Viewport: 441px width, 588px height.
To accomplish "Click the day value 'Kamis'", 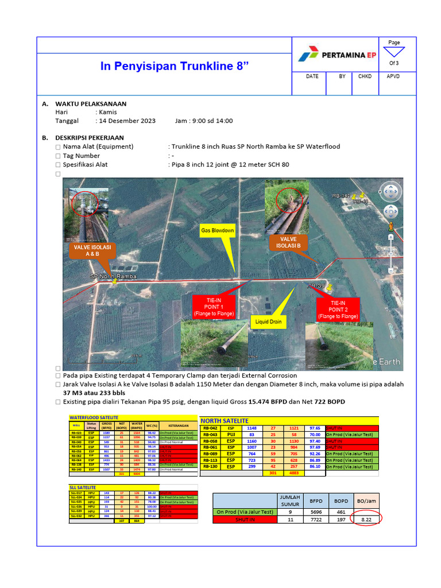I will (108, 112).
